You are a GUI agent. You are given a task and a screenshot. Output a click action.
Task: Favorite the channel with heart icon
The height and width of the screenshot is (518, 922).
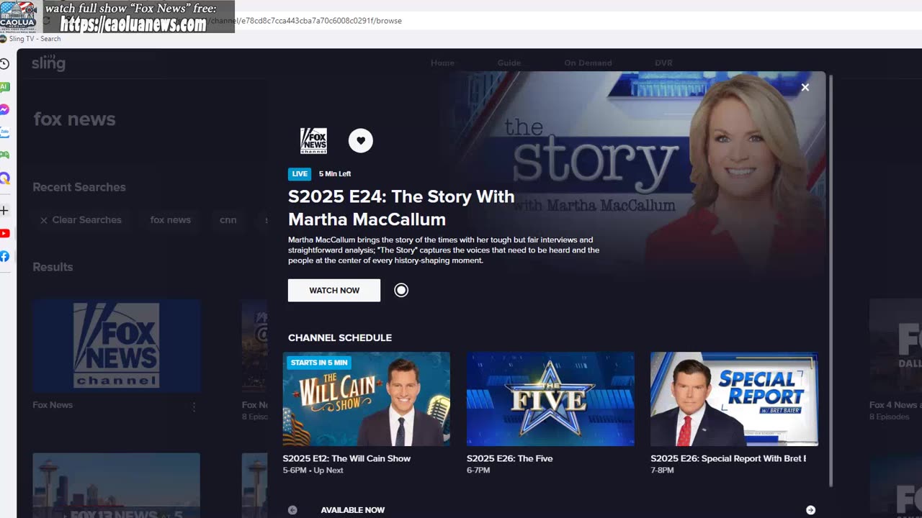tap(361, 141)
